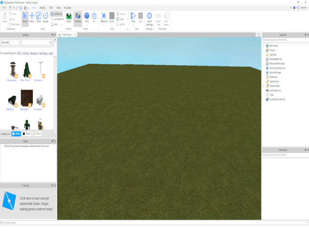Click the Pine Tree model thumbnail
Image resolution: width=309 pixels, height=232 pixels.
(28, 71)
